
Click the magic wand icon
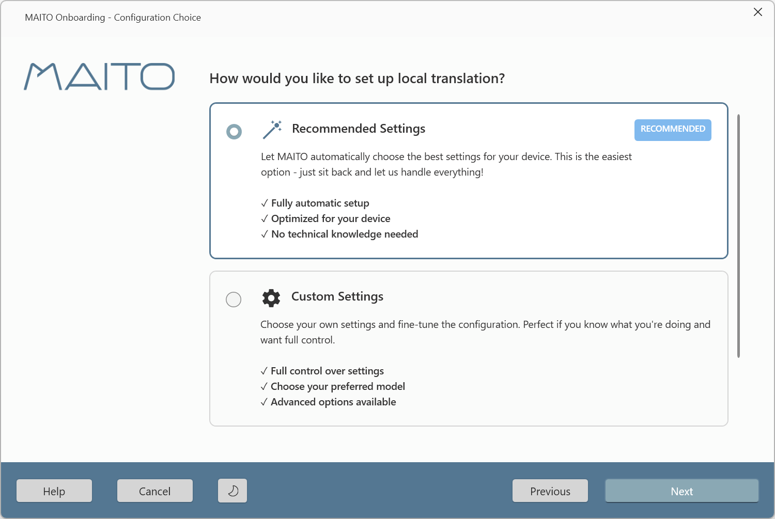pos(272,130)
